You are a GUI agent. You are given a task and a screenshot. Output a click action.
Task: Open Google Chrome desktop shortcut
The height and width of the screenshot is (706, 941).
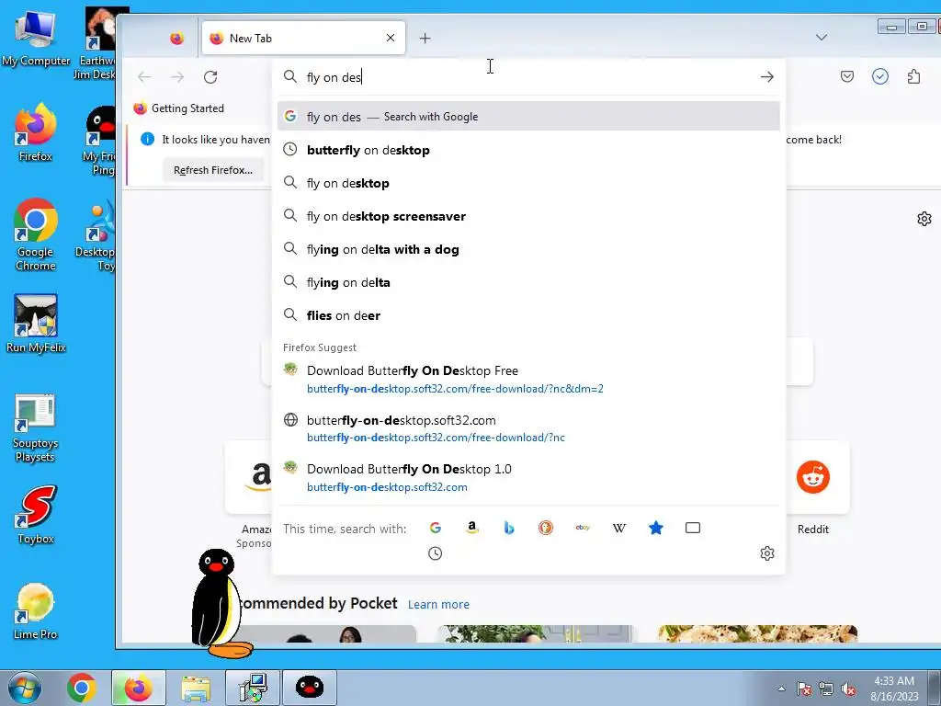click(x=36, y=234)
